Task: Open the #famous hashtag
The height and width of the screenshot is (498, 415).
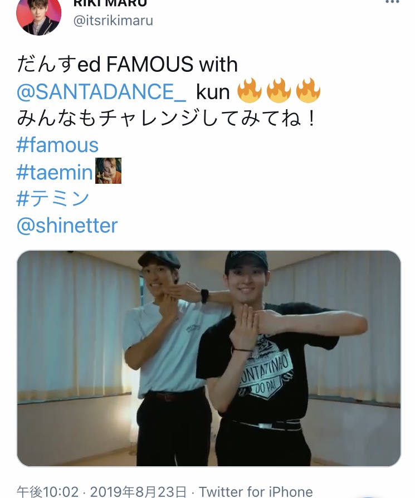Action: [57, 145]
